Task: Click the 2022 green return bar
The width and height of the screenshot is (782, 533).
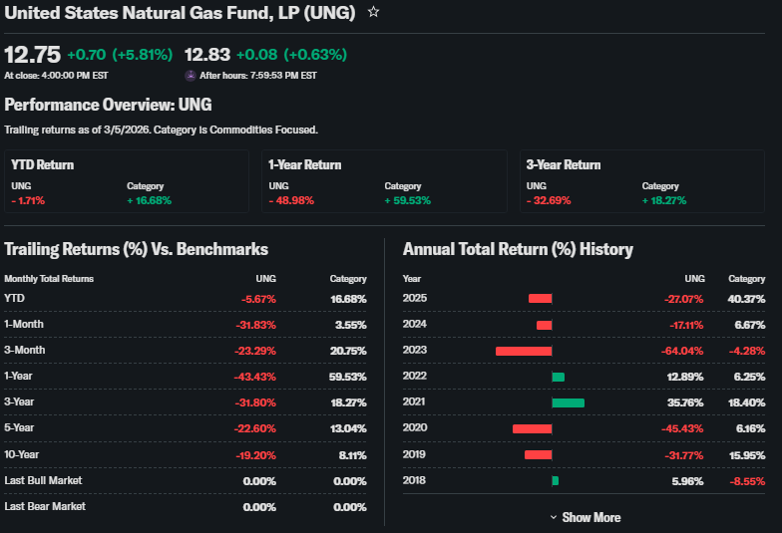Action: pos(558,377)
